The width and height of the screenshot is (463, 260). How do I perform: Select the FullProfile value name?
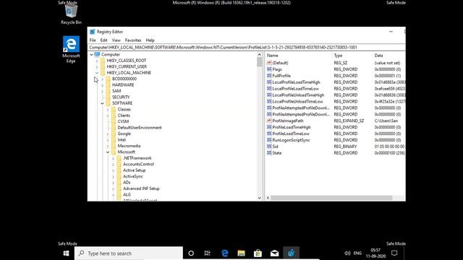click(281, 76)
